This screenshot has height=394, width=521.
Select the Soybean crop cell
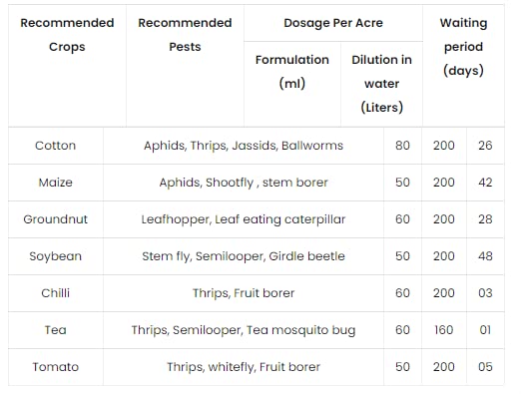coord(56,256)
